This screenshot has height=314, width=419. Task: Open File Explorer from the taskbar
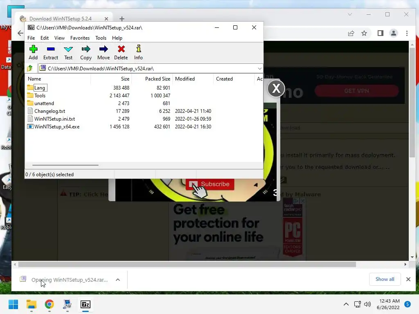pos(31,304)
